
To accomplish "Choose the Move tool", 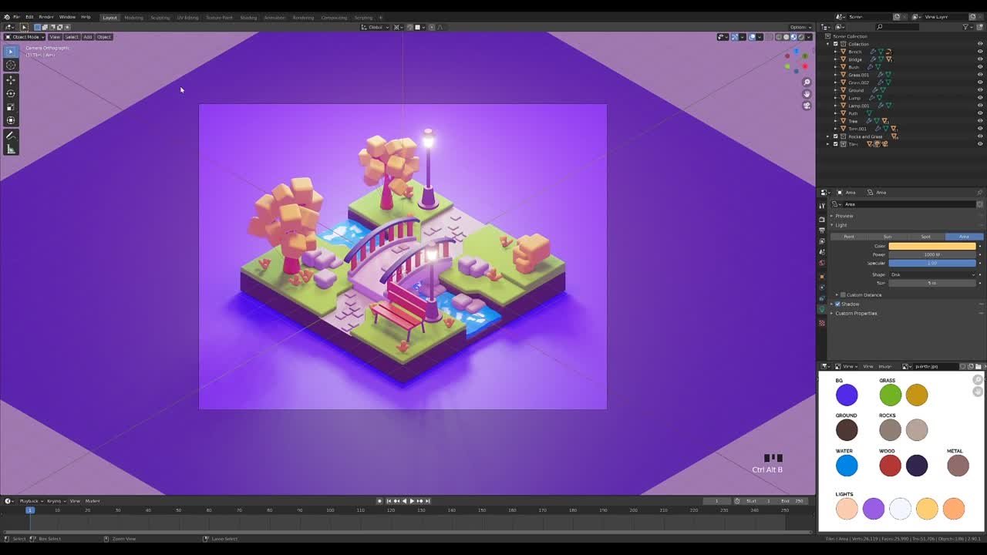I will [11, 80].
